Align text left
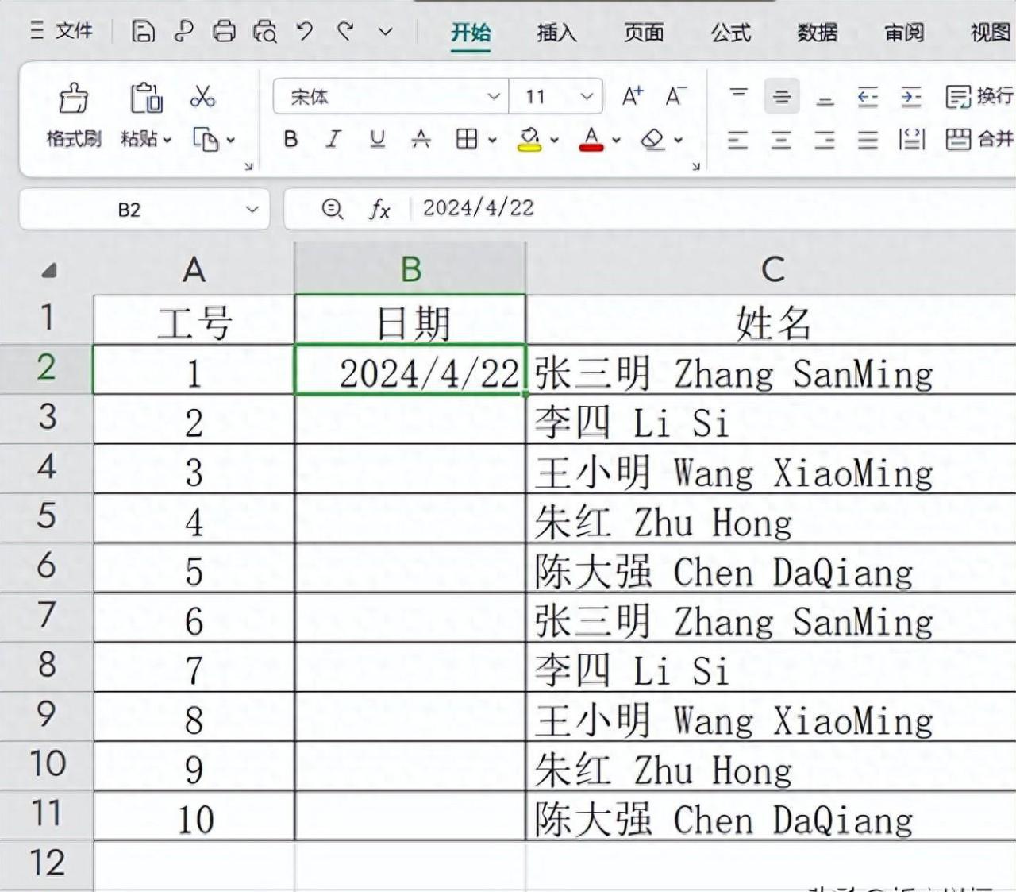Image resolution: width=1016 pixels, height=892 pixels. (738, 140)
